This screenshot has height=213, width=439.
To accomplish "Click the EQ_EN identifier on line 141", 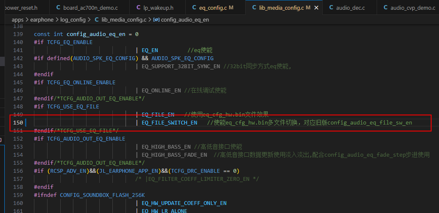I will click(150, 50).
